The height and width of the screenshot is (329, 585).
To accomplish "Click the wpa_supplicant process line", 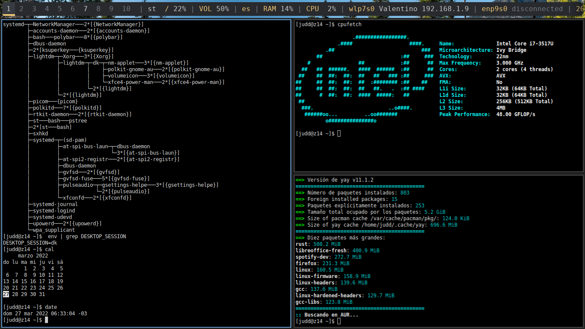I will pyautogui.click(x=54, y=230).
